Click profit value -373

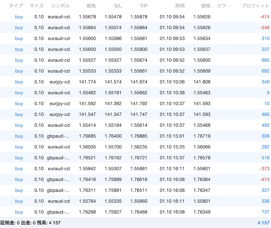coord(264,169)
